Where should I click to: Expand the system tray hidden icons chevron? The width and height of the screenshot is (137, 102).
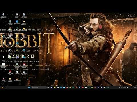(120, 88)
